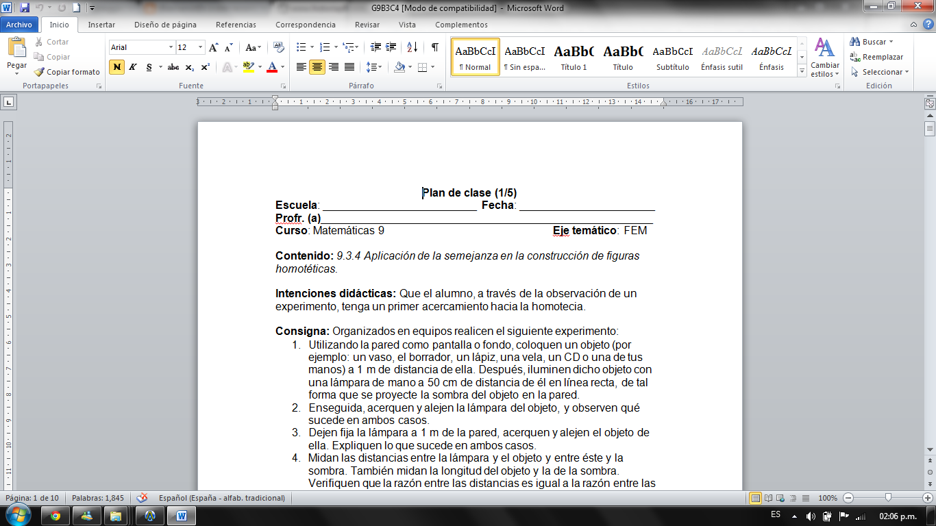Click zoom in plus button
936x526 pixels.
click(x=927, y=498)
